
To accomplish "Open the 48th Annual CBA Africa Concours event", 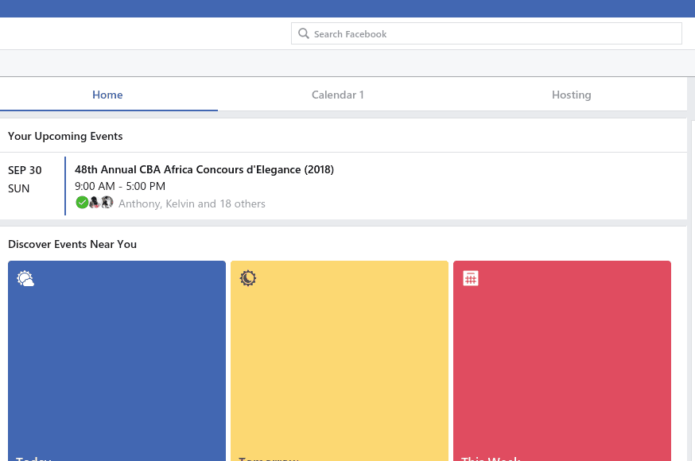I will 204,169.
